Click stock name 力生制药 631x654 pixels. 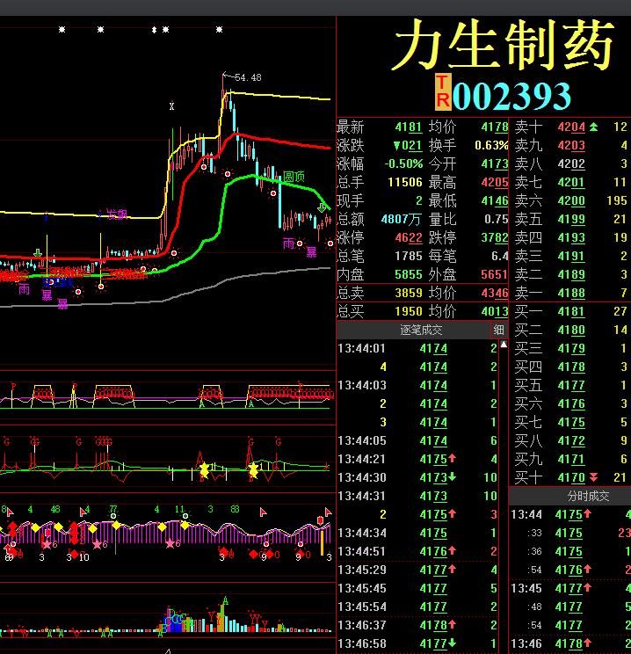(x=504, y=45)
